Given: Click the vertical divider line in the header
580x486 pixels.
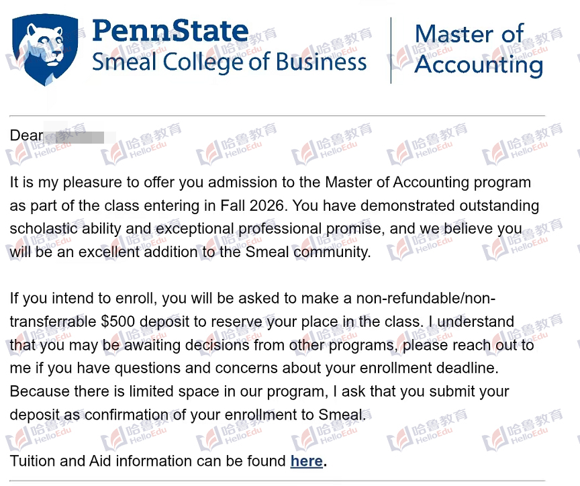Looking at the screenshot, I should pos(391,50).
